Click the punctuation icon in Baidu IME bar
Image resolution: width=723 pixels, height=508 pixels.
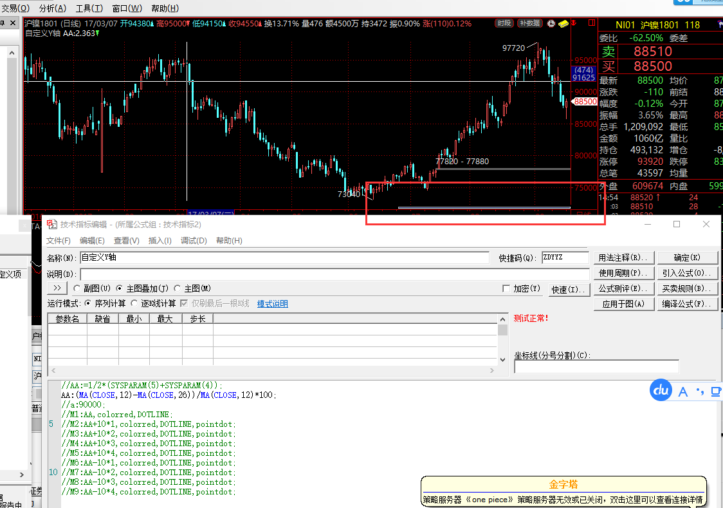700,391
